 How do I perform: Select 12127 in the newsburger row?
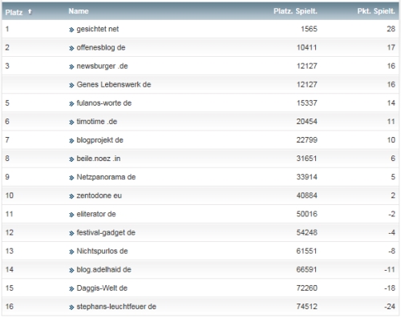306,66
